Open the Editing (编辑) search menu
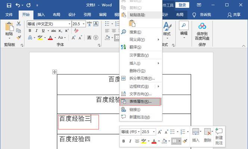The width and height of the screenshot is (248, 149). coord(184,30)
